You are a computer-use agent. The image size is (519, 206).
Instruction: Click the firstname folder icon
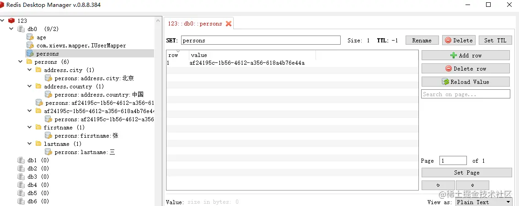pyautogui.click(x=38, y=127)
